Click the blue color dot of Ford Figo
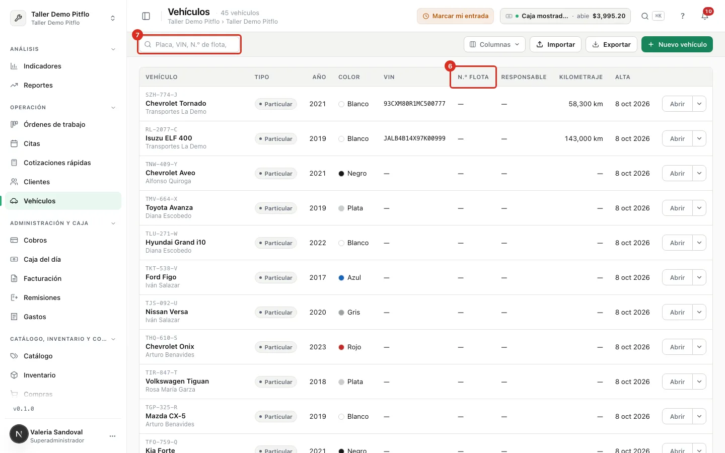 pos(341,278)
